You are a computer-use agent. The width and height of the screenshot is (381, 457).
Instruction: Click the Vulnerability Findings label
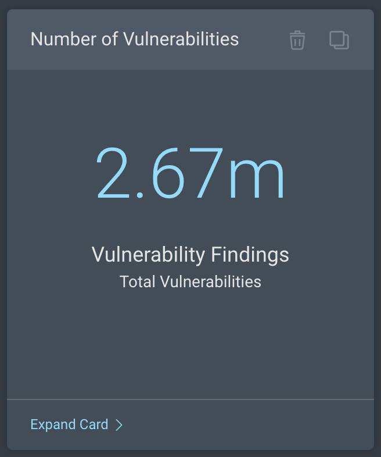tap(190, 255)
